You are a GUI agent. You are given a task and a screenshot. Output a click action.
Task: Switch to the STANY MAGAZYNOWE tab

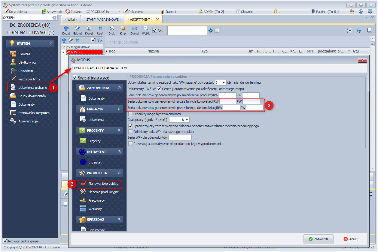[x=103, y=19]
